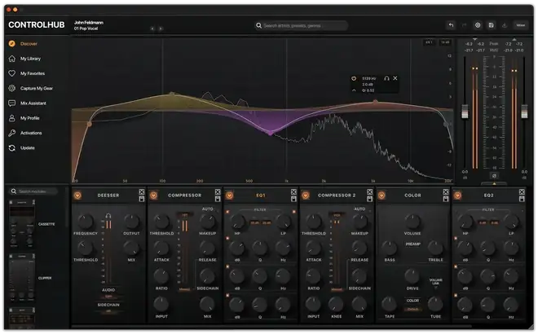This screenshot has width=538, height=334.
Task: Toggle the Color module power button
Action: point(381,196)
